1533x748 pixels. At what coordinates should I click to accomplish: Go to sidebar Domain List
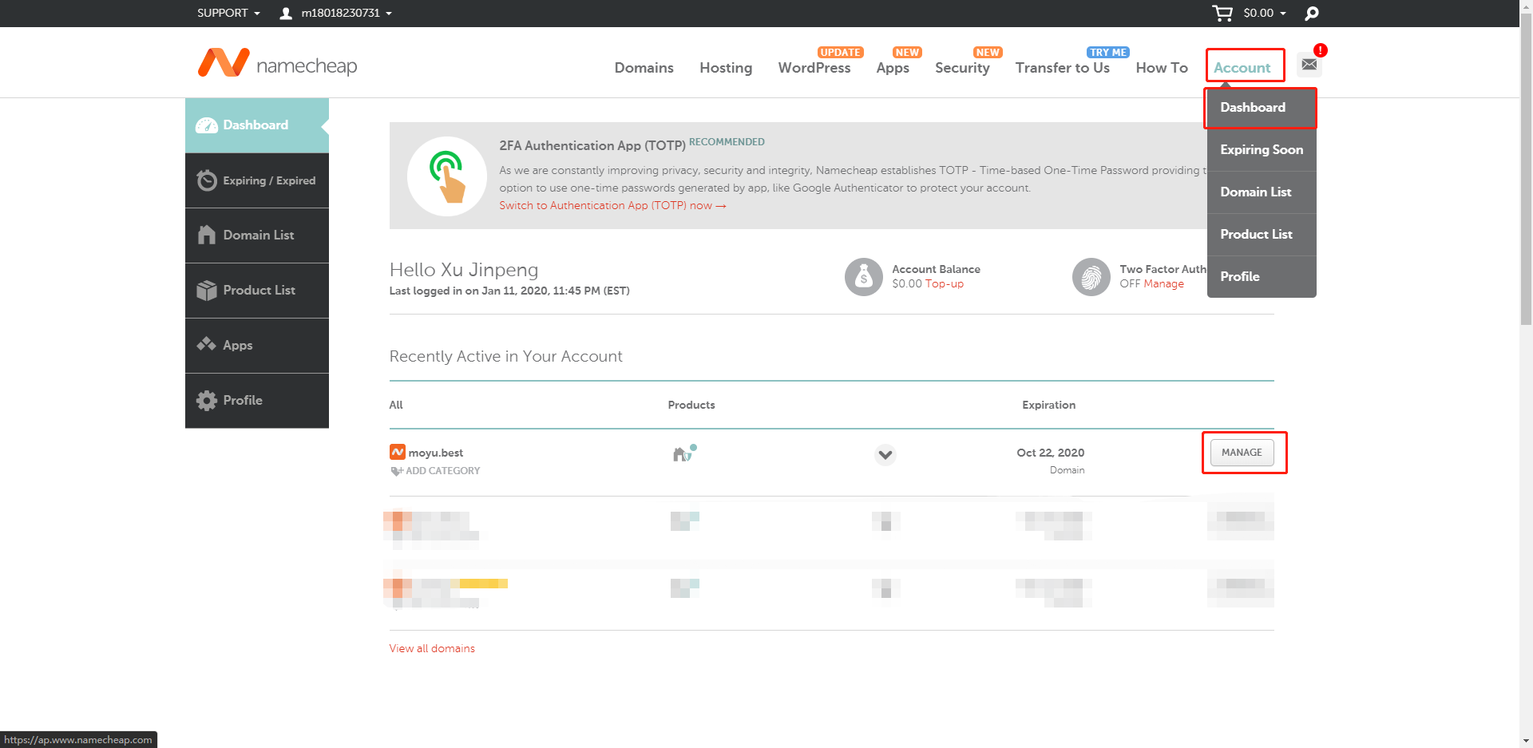pos(257,235)
